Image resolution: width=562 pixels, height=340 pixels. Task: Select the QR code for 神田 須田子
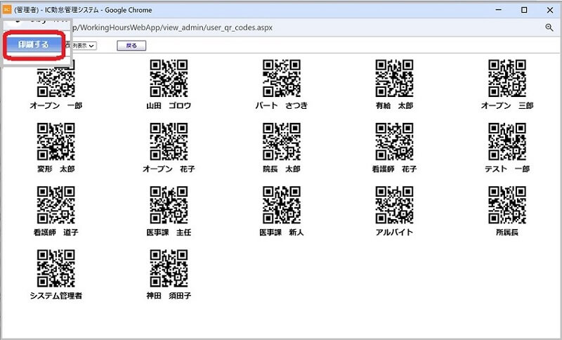[169, 268]
